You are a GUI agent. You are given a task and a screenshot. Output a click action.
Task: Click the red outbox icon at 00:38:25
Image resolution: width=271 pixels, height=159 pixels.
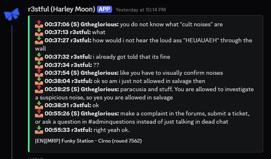39,89
